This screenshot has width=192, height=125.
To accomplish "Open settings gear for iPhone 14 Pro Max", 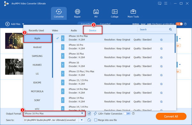I will 161,93.
